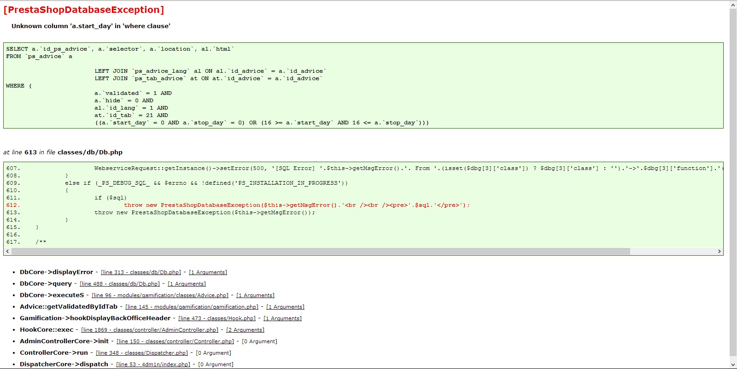The height and width of the screenshot is (369, 737).
Task: Click the 'LEFT JOIN ps_tab_advice' query line
Action: [x=209, y=78]
